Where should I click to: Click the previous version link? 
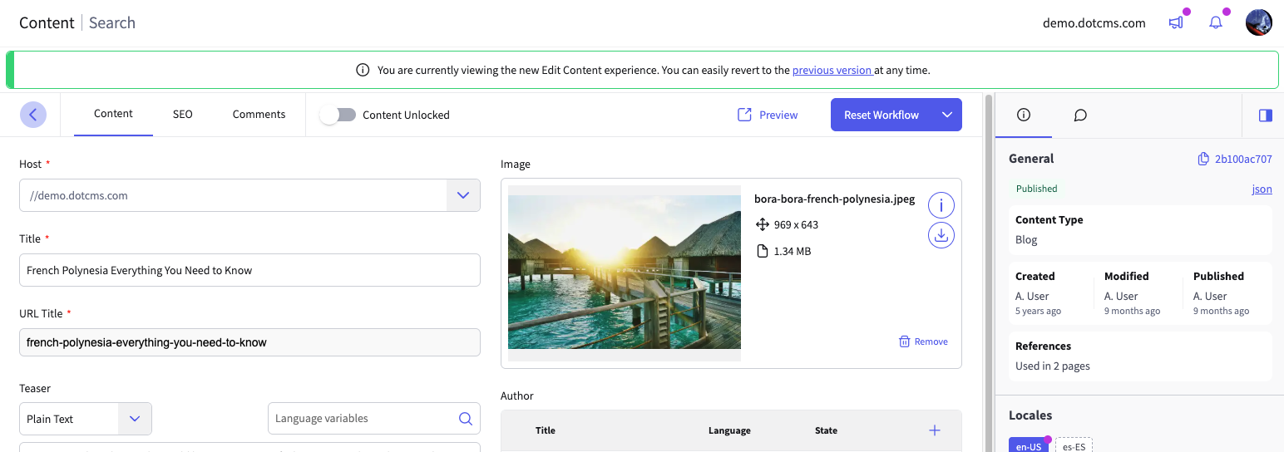click(831, 71)
